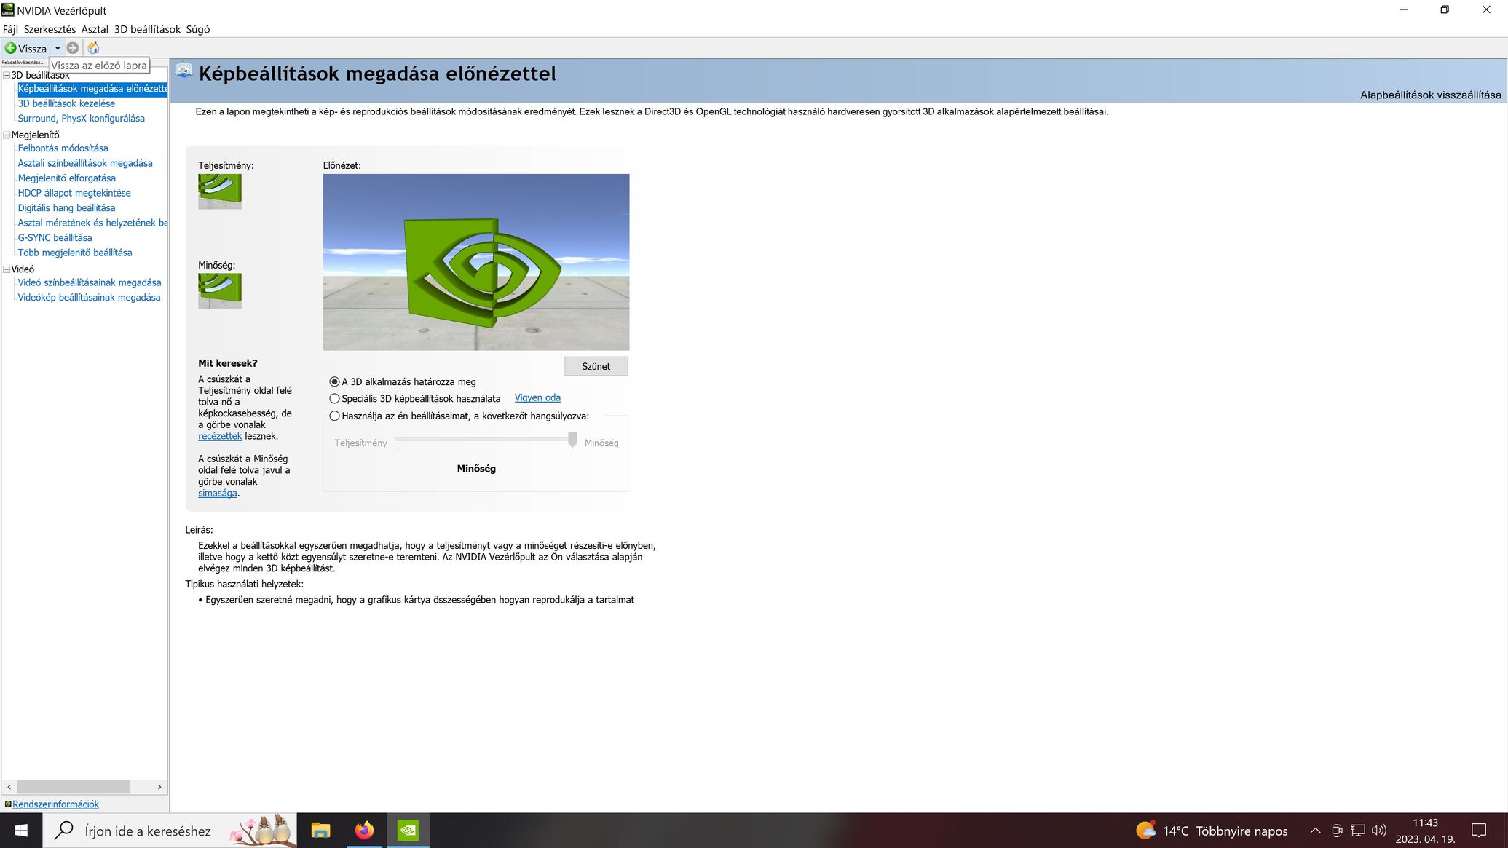Click the NVIDIA Control Panel taskbar icon
This screenshot has height=848, width=1508.
408,831
